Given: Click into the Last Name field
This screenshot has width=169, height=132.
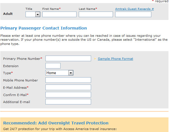Looking at the screenshot, I should click(96, 14).
